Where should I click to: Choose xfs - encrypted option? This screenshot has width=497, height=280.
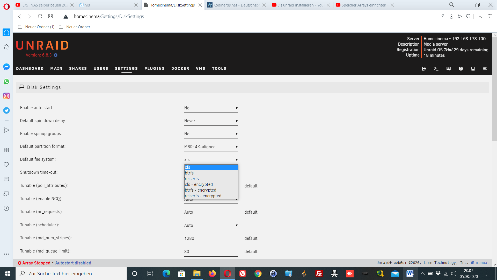pyautogui.click(x=211, y=185)
